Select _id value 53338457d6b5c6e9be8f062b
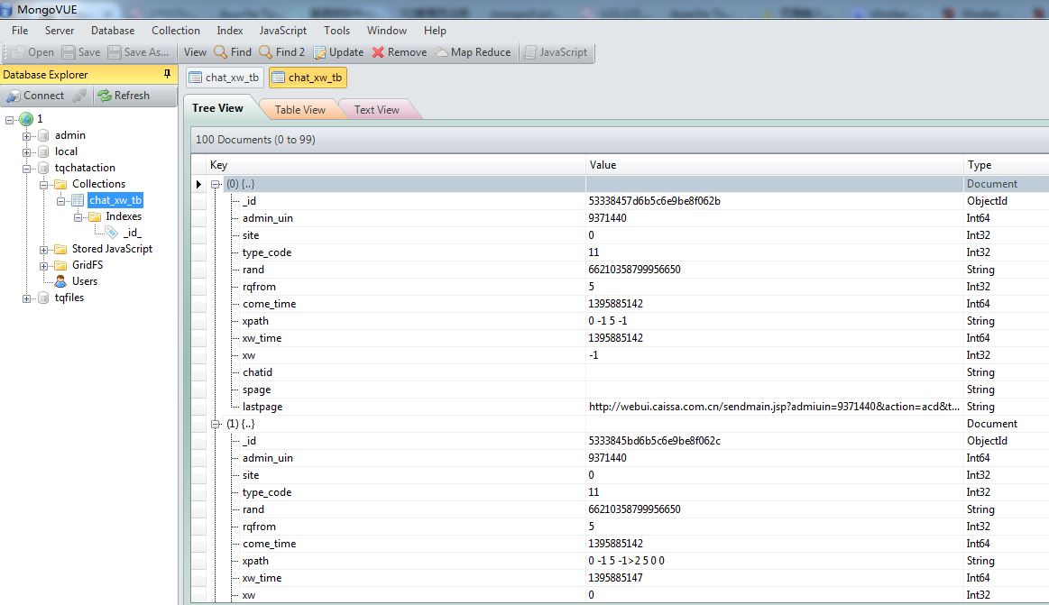Image resolution: width=1049 pixels, height=605 pixels. click(x=654, y=201)
